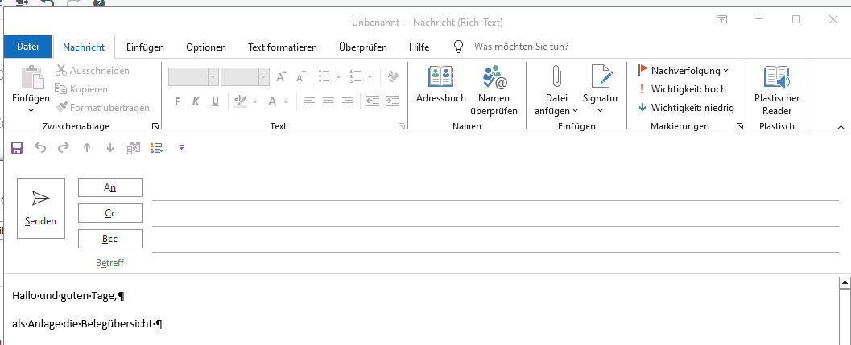The height and width of the screenshot is (345, 851).
Task: Click the save diskette icon in quick toolbar
Action: (17, 147)
